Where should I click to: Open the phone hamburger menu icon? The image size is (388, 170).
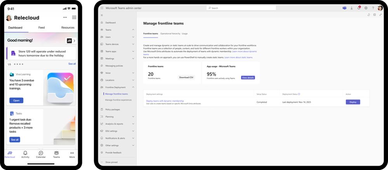tap(74, 17)
